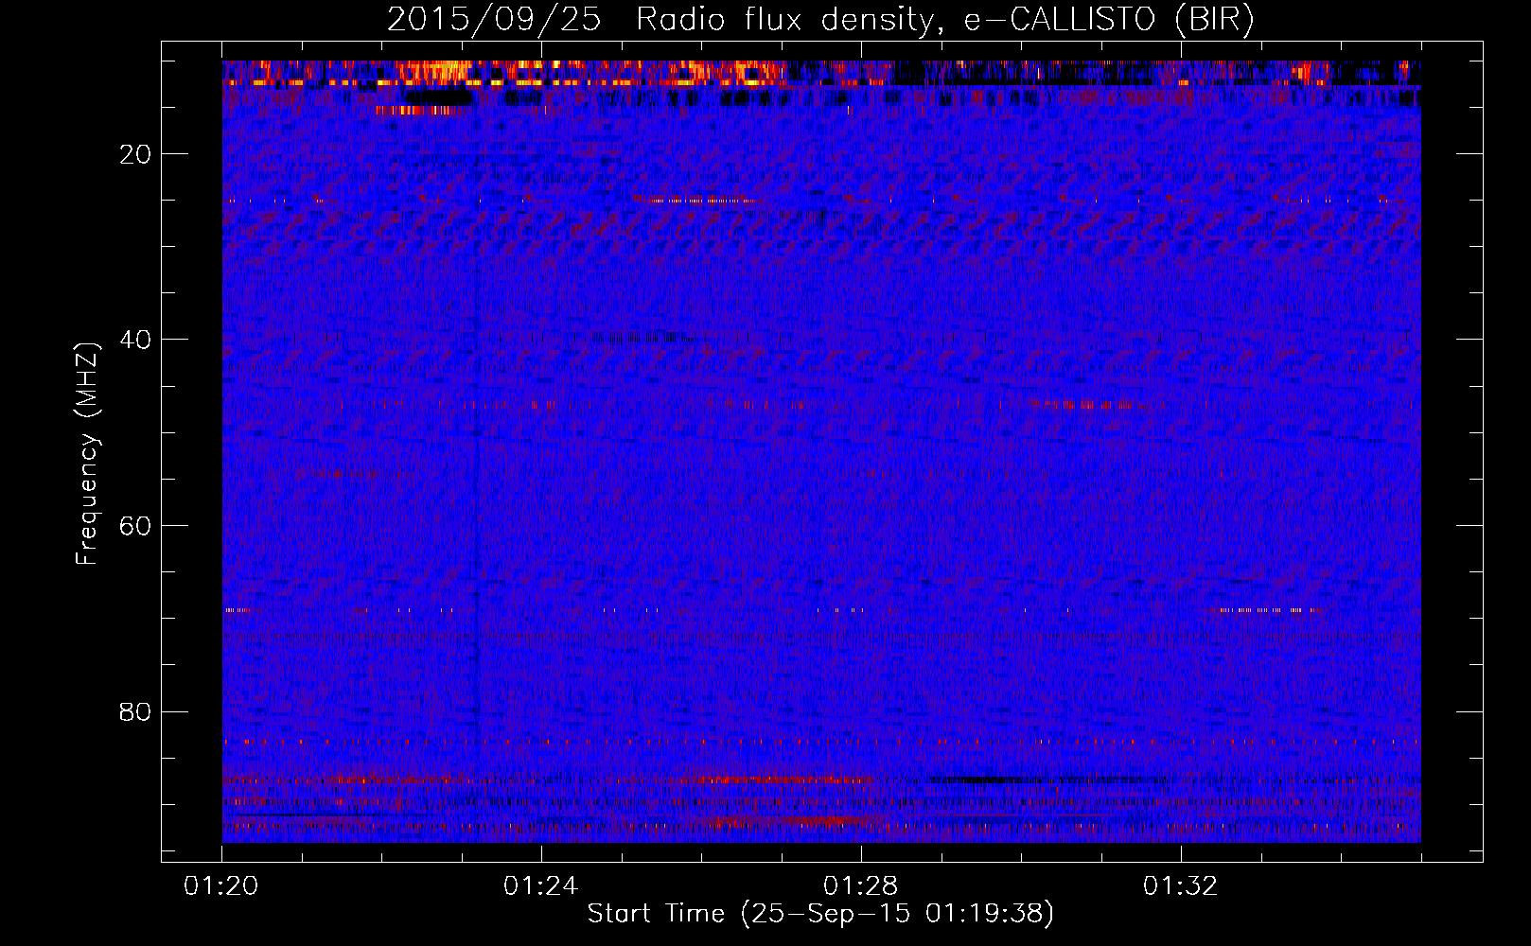Screen dimensions: 1531x946
Task: Click the 60 MHz frequency tick label
Action: pyautogui.click(x=136, y=526)
